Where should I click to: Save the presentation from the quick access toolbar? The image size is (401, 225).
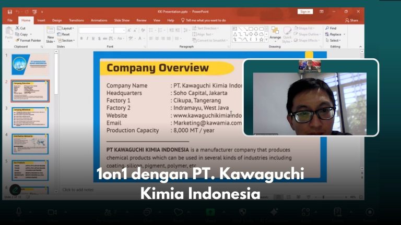click(x=10, y=12)
